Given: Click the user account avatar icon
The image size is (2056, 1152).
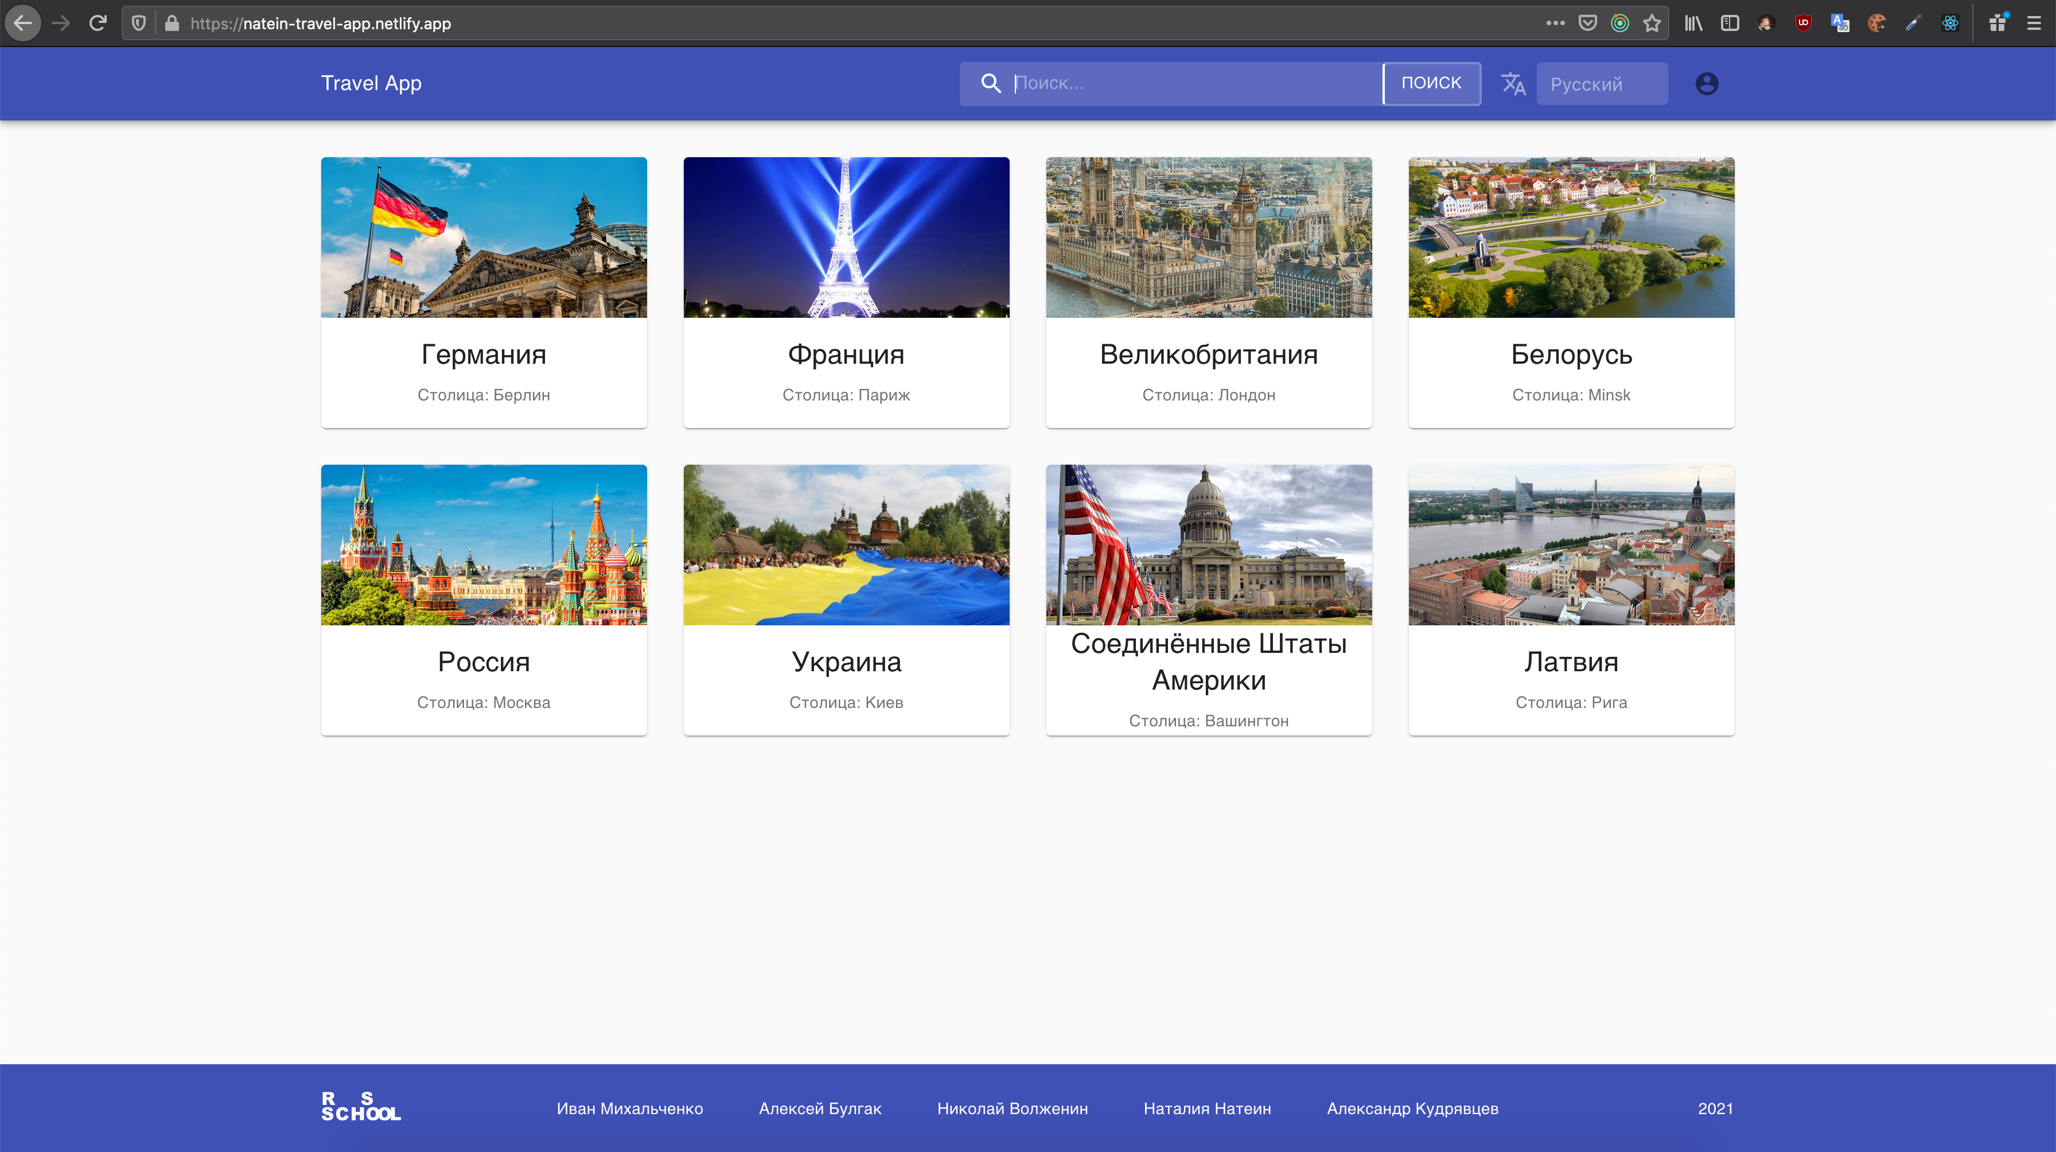Looking at the screenshot, I should [1707, 84].
